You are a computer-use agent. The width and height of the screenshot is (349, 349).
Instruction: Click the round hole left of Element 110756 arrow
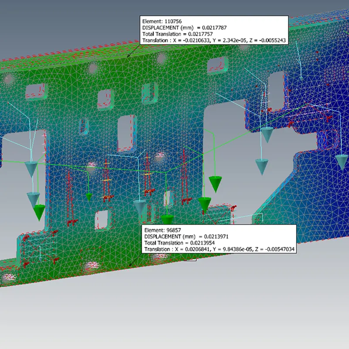(x=92, y=68)
